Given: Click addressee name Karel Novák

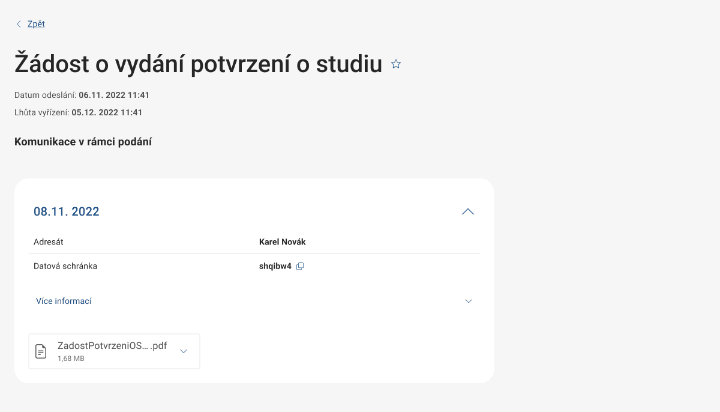Looking at the screenshot, I should (282, 241).
